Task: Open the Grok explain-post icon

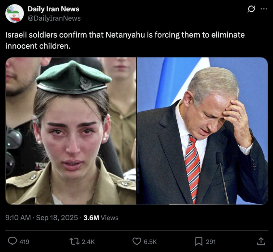Action: click(x=251, y=9)
